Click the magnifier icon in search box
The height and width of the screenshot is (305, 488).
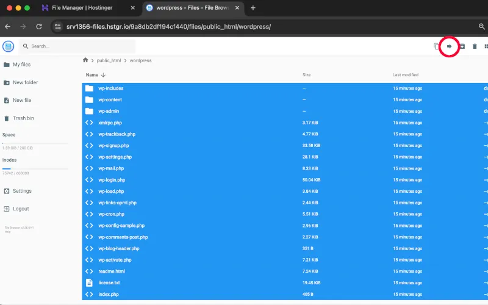(26, 46)
